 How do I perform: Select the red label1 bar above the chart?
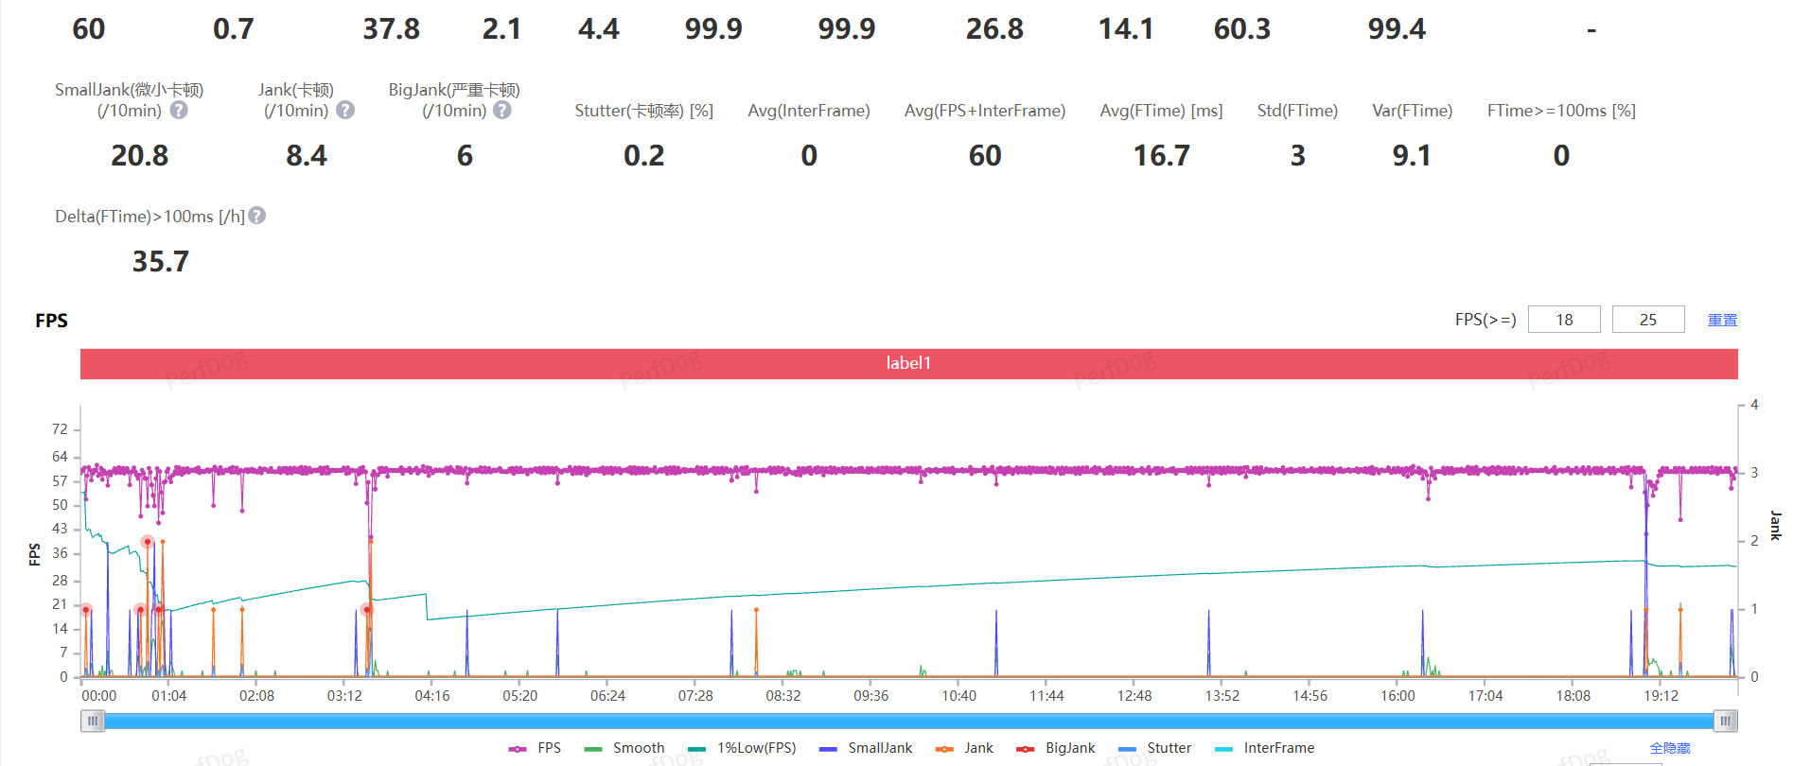[x=908, y=363]
